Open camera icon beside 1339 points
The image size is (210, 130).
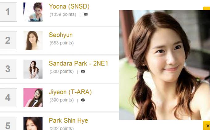click(x=86, y=15)
